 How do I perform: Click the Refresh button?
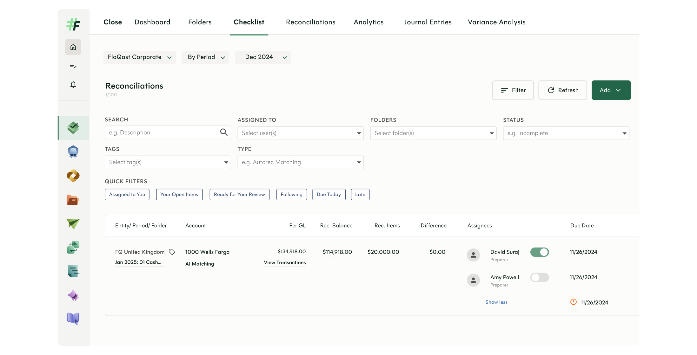(x=563, y=90)
